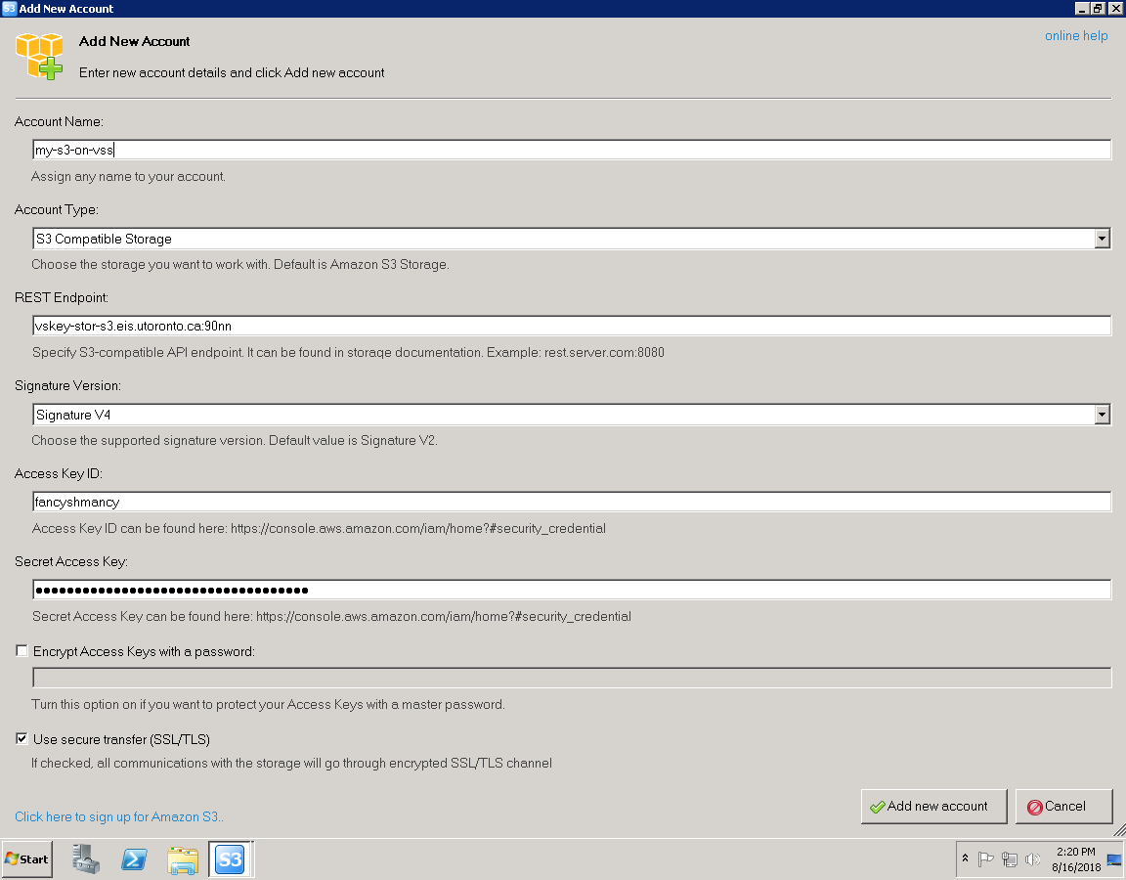The image size is (1126, 880).
Task: Expand hidden icons in the system tray
Action: (x=964, y=858)
